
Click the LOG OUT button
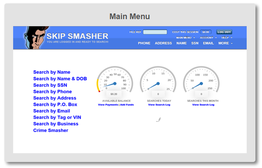tap(224, 32)
